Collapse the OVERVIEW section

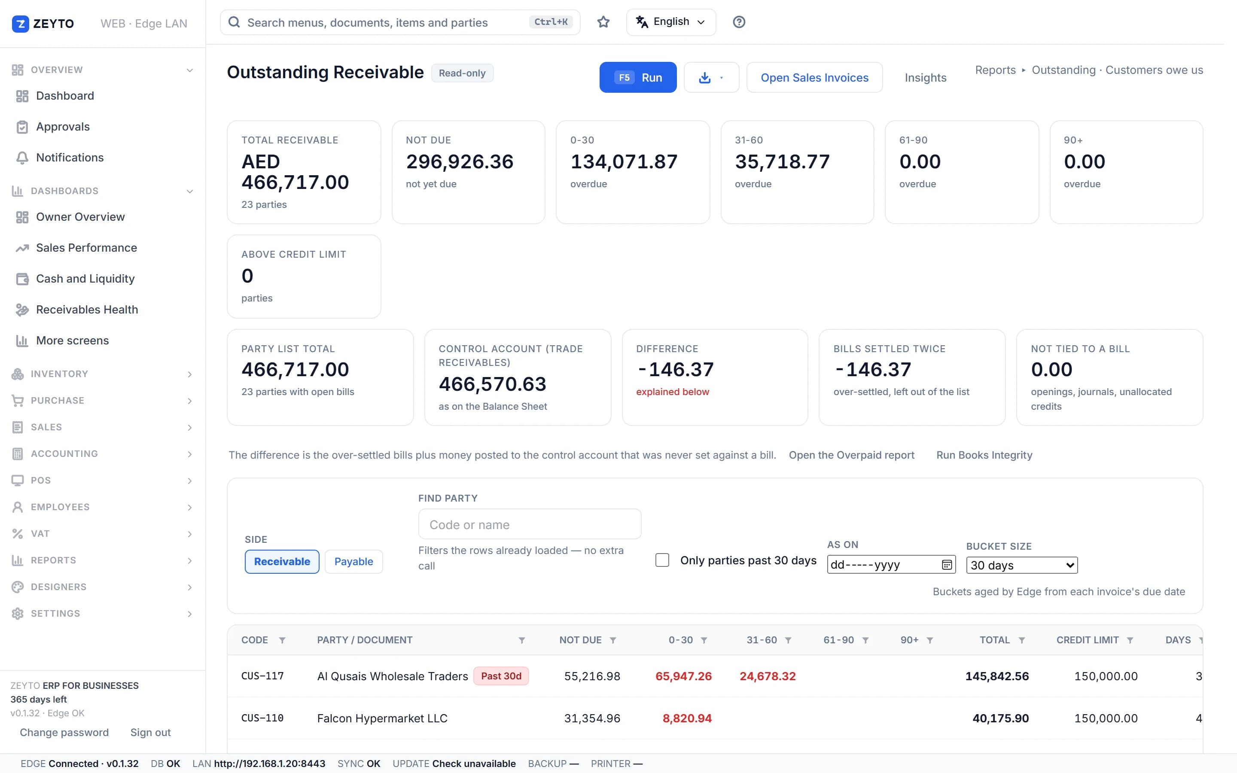tap(102, 70)
